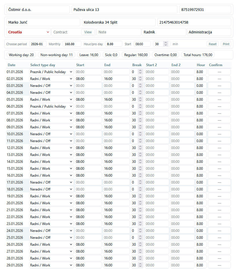Open day type dropdown for 29.01.2026
The height and width of the screenshot is (269, 237).
coord(51,265)
